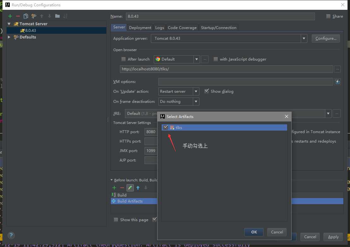This screenshot has width=350, height=247.
Task: Expand the Defaults tree node
Action: pos(9,37)
